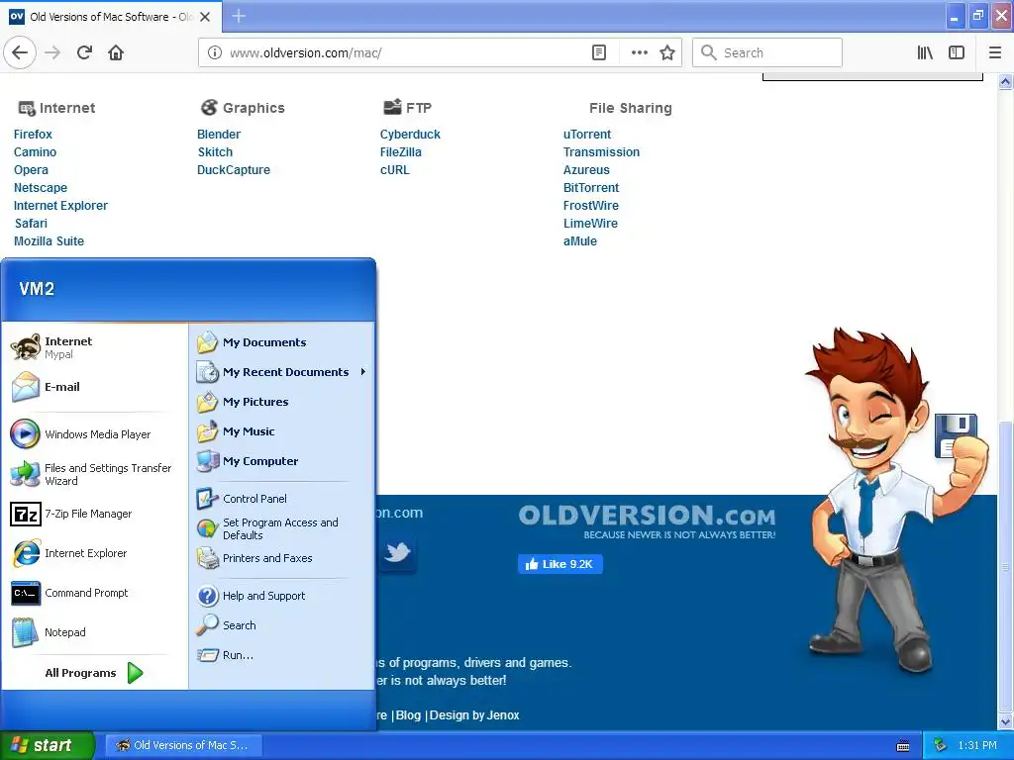The width and height of the screenshot is (1014, 760).
Task: Open Control Panel
Action: tap(281, 499)
